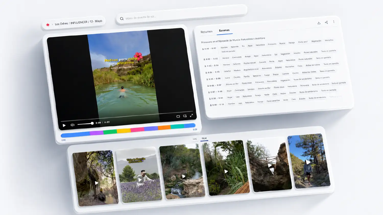Click the 'Fuego' scene tag

(267, 75)
